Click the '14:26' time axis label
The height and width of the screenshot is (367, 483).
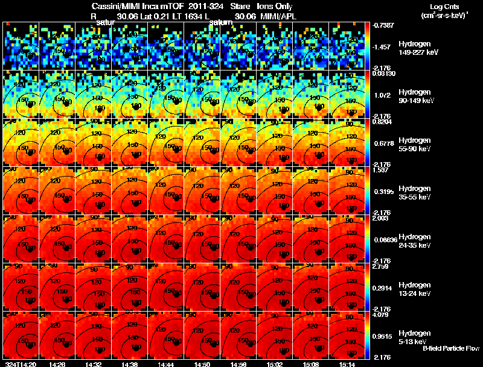(57, 364)
